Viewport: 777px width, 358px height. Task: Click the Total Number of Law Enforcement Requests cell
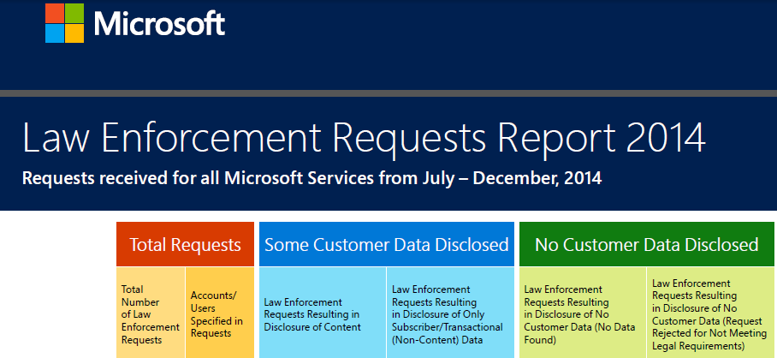[x=151, y=313]
